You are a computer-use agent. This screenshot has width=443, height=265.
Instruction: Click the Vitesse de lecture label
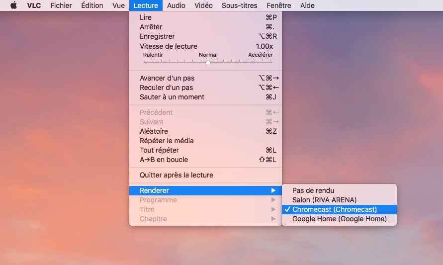pos(169,46)
